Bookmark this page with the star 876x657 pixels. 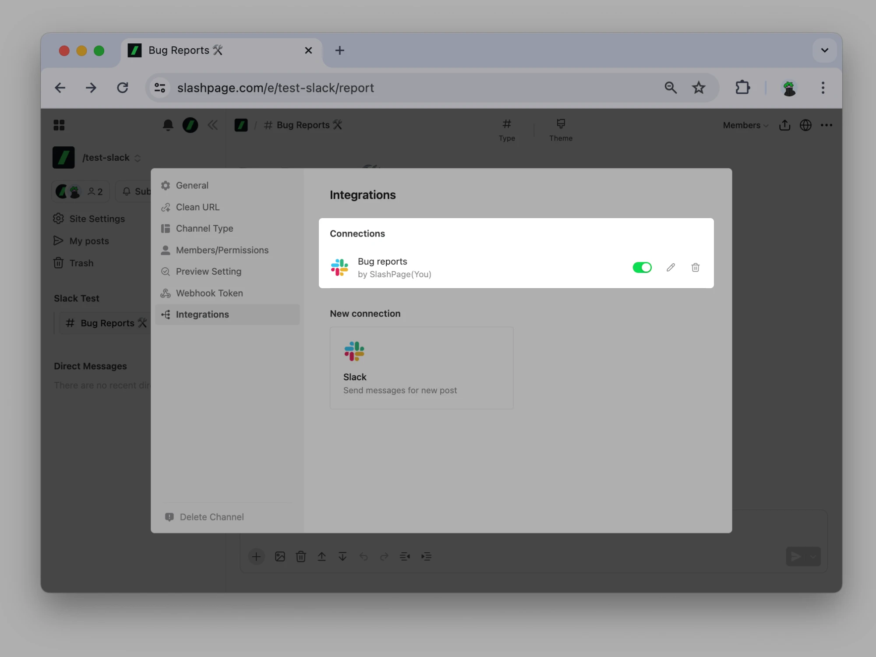699,88
